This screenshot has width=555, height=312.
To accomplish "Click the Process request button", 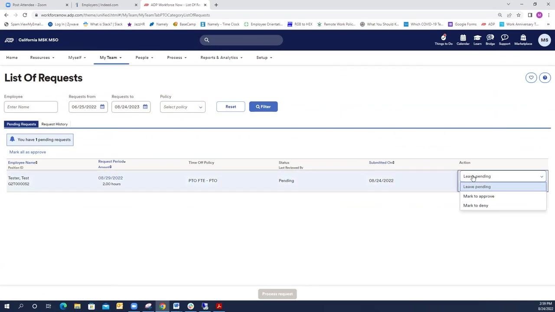I will pos(277,294).
